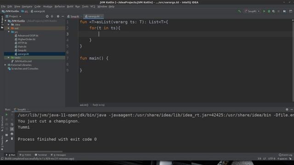Click the console horizontal scrollbar
This screenshot has width=294, height=165.
[40, 152]
